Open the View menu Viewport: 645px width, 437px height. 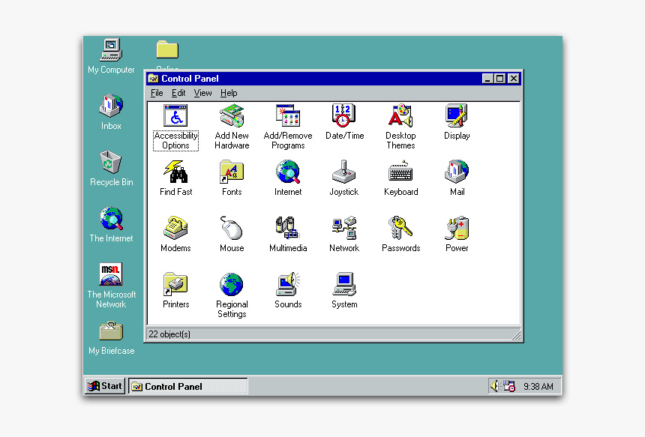click(x=202, y=93)
